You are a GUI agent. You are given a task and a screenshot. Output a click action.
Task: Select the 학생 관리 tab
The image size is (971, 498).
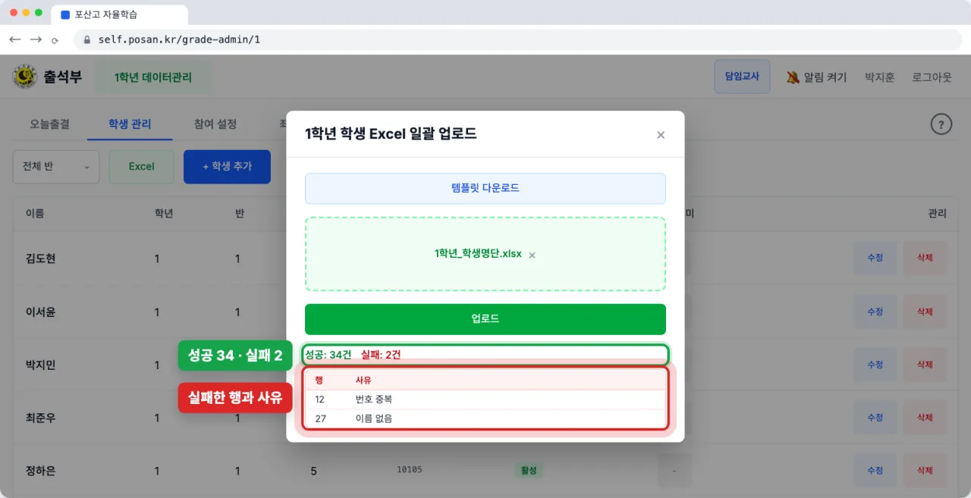tap(130, 124)
